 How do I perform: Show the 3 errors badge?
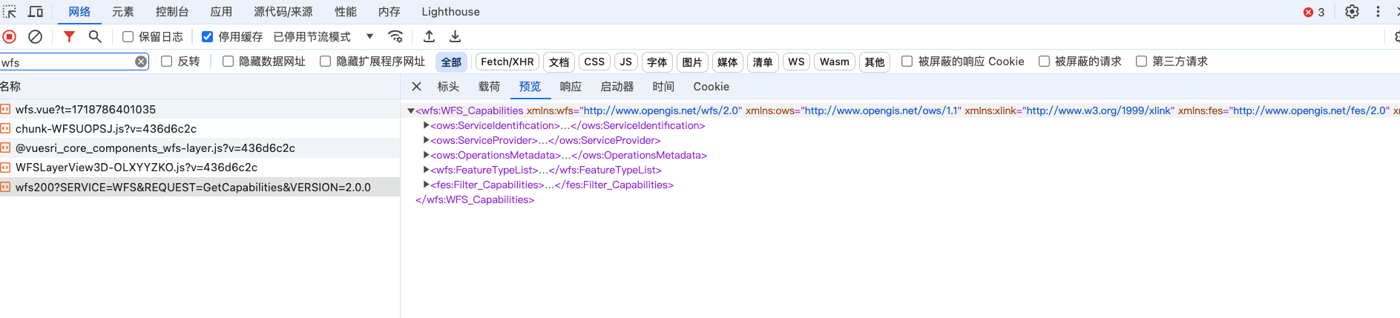tap(1314, 12)
